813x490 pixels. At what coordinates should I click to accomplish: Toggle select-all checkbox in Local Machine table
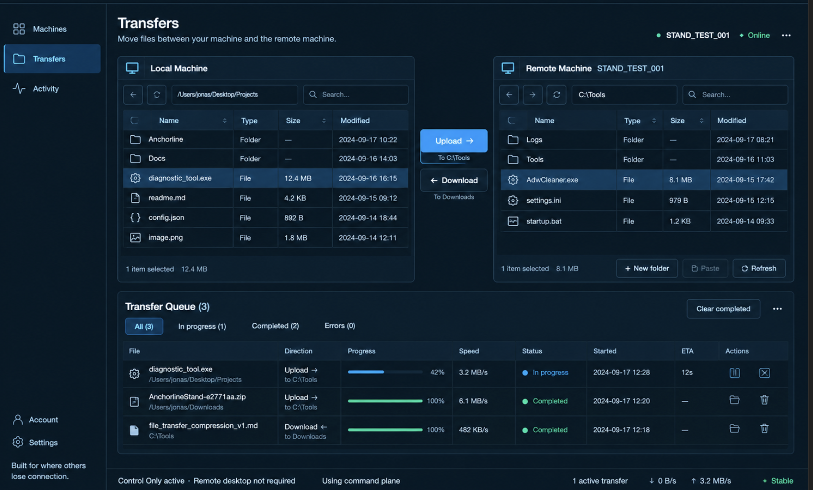[x=135, y=120]
